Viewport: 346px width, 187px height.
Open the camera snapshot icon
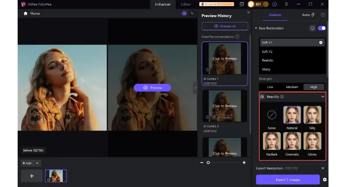[x=184, y=13]
